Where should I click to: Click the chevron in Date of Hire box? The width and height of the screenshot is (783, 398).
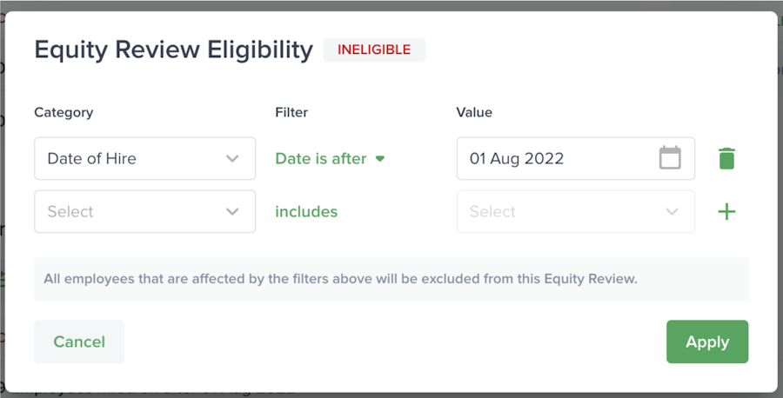pos(232,158)
